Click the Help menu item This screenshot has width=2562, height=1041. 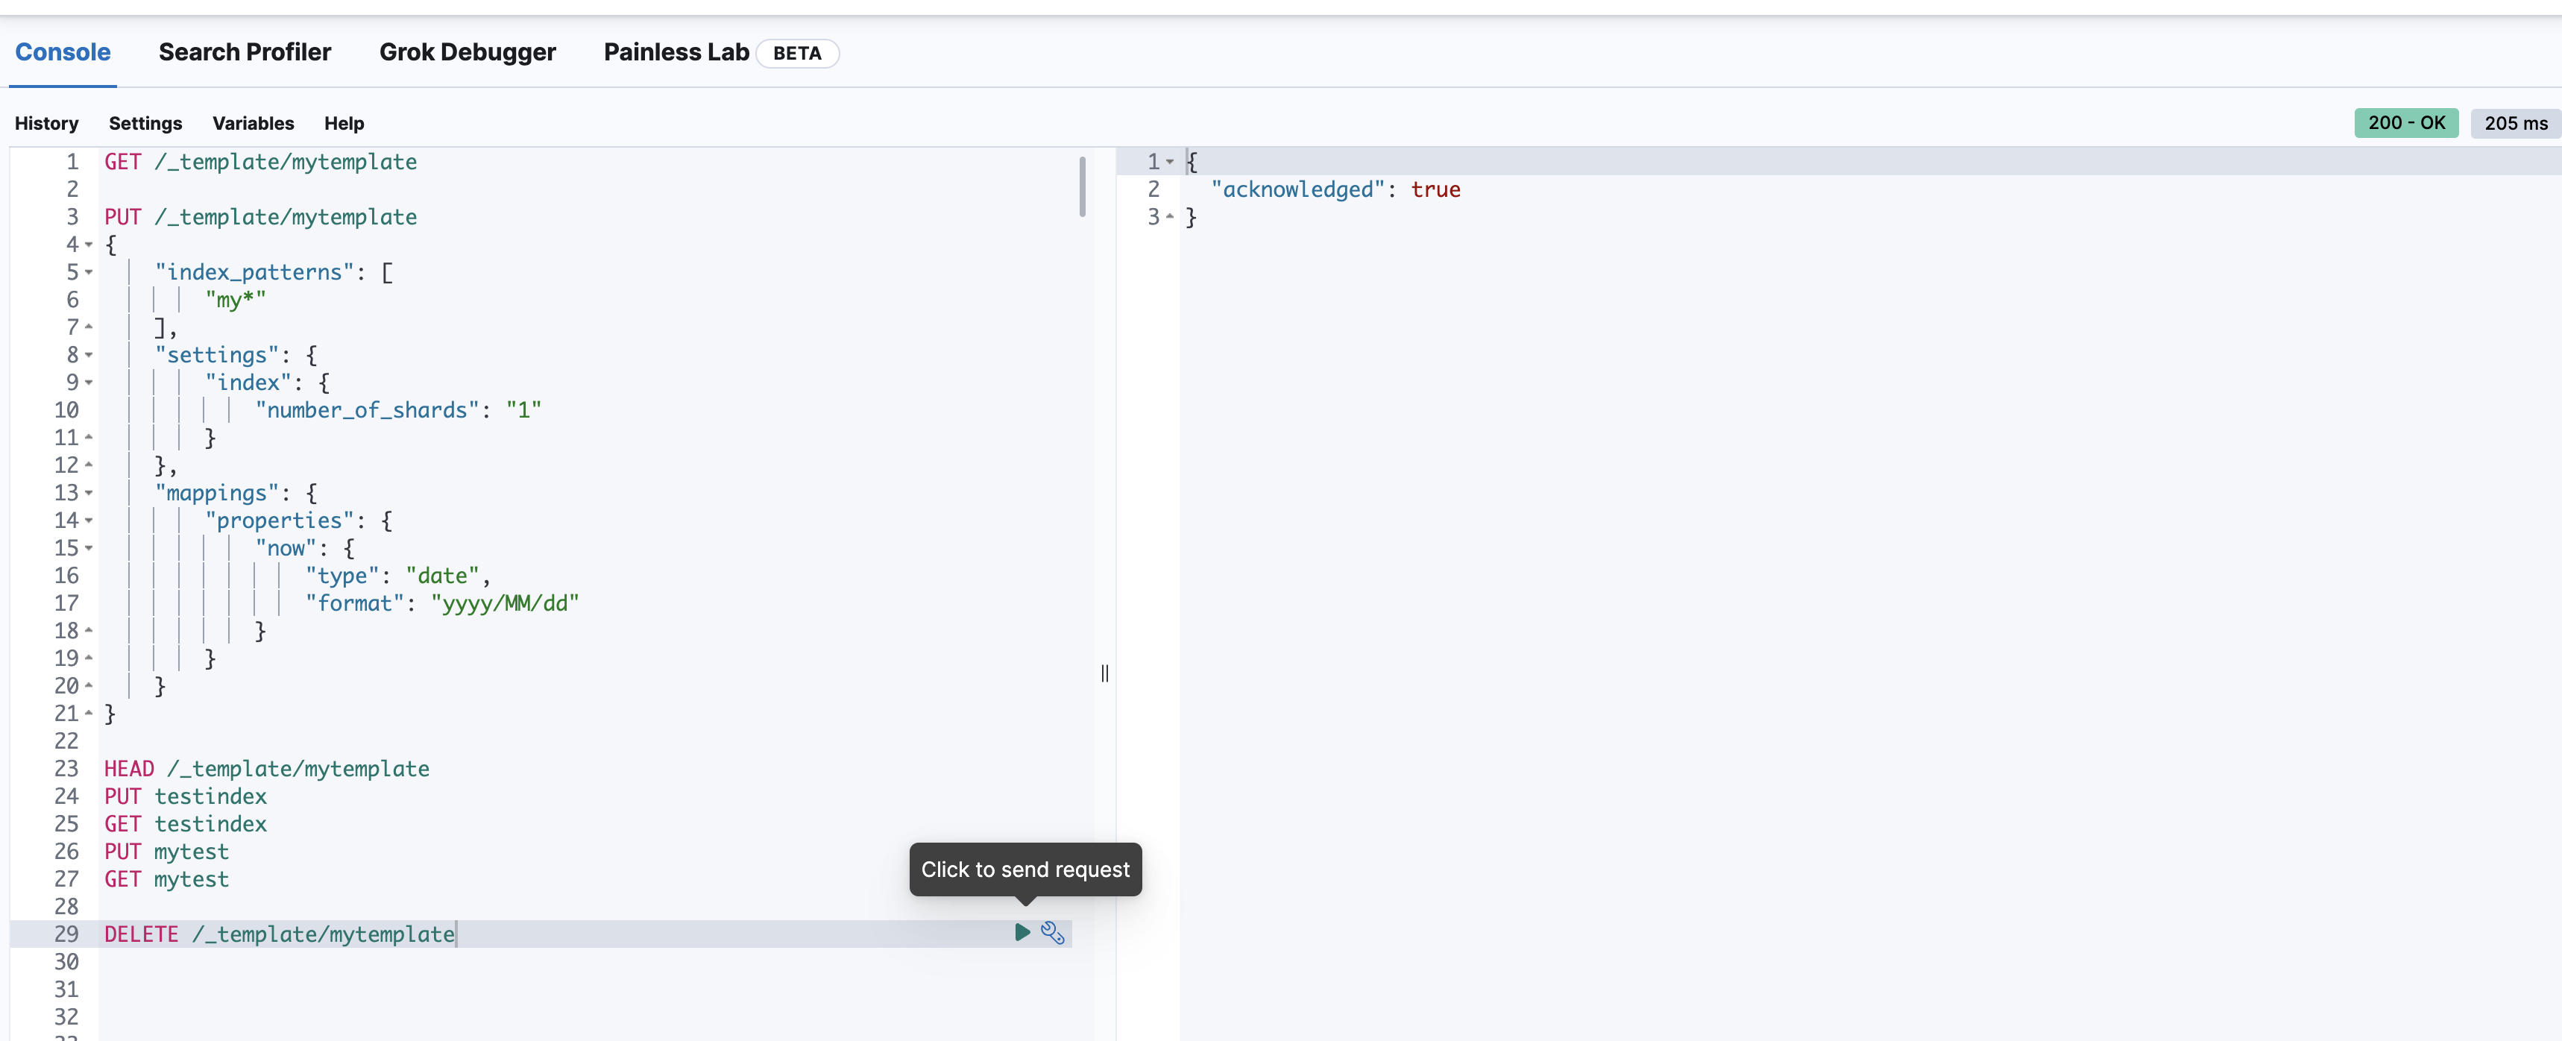point(344,122)
